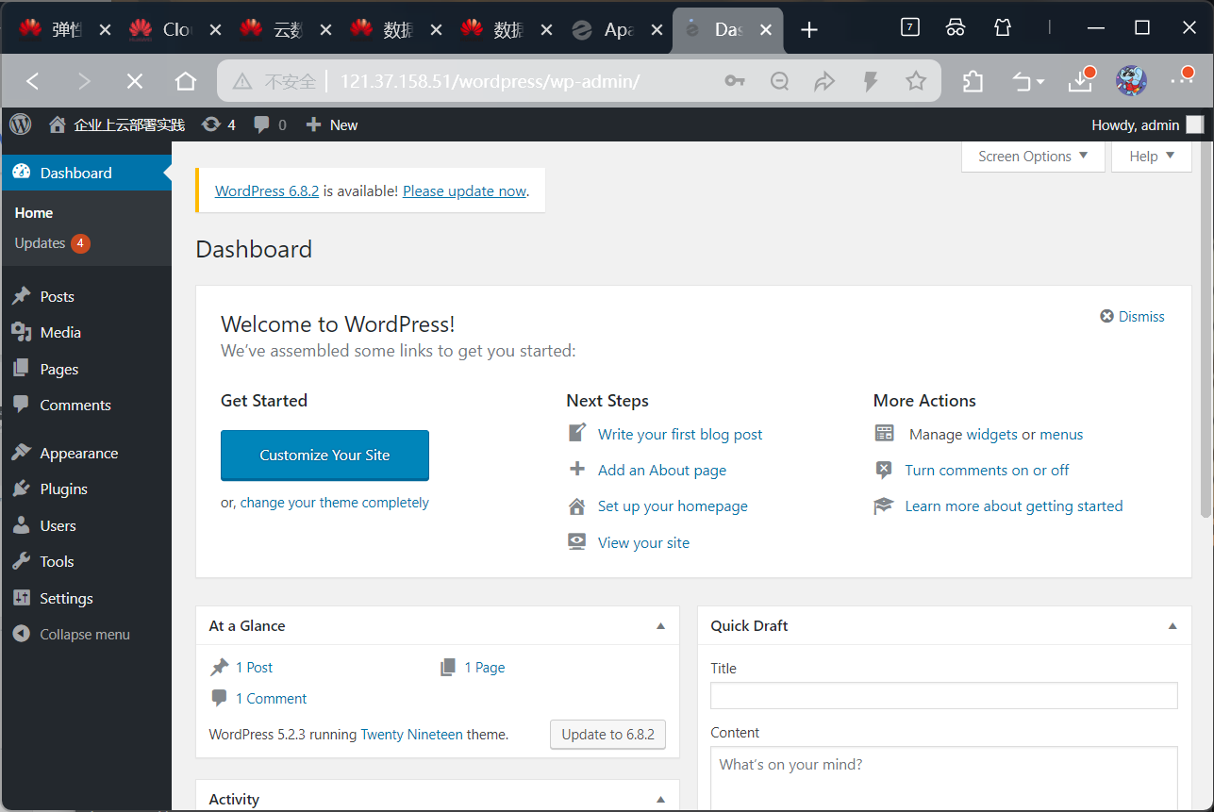Viewport: 1214px width, 812px height.
Task: Open the 1 Page link
Action: pos(484,667)
